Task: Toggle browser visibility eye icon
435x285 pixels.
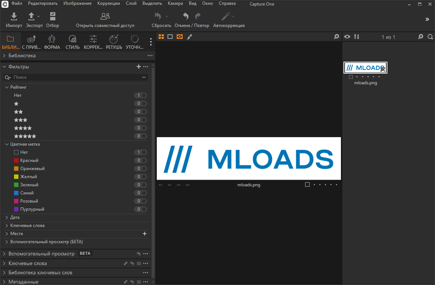Action: pos(347,37)
